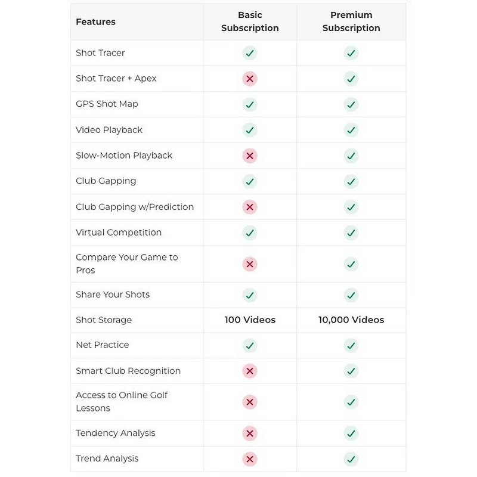Click Premium checkmark for GPS Shot Map
477x477 pixels.
[351, 104]
